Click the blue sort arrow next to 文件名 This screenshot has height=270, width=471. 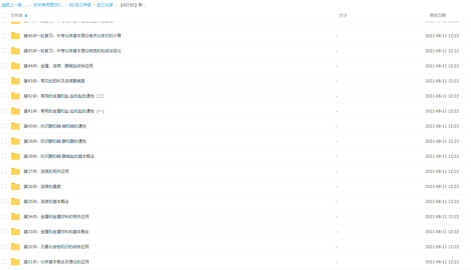point(26,15)
